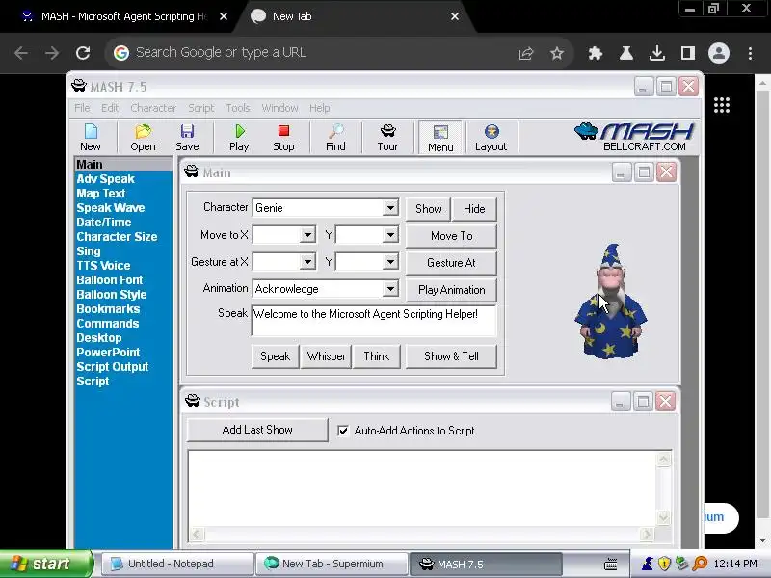771x578 pixels.
Task: Click the Play Animation button
Action: (x=451, y=290)
